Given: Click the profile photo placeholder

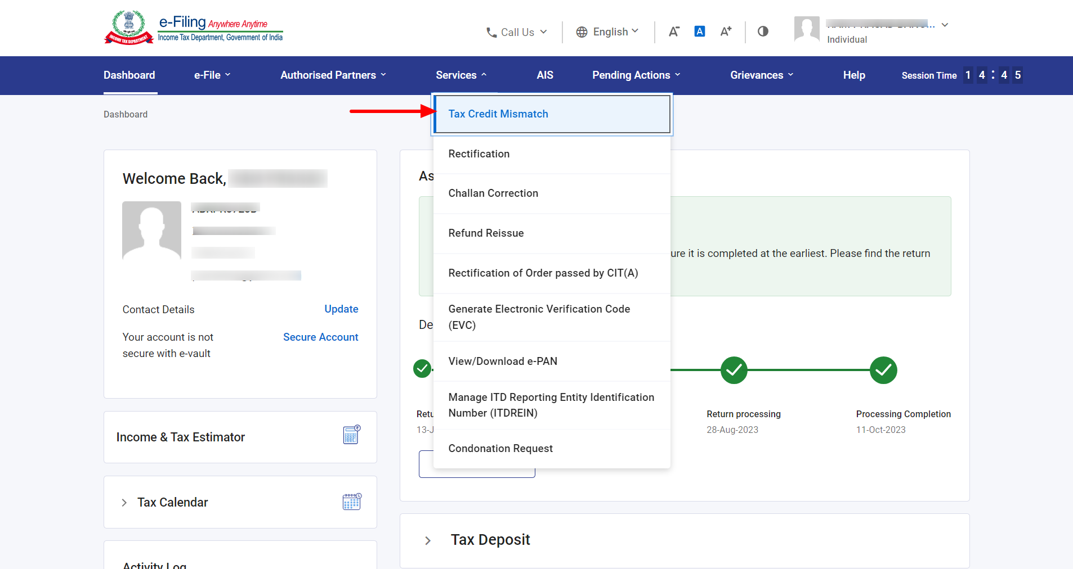Looking at the screenshot, I should click(152, 231).
